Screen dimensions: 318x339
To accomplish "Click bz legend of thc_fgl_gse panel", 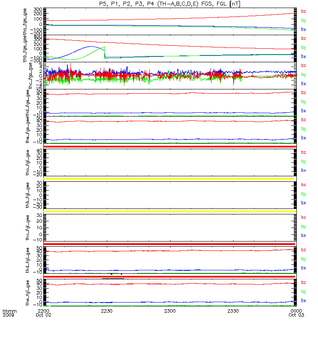I will (304, 217).
